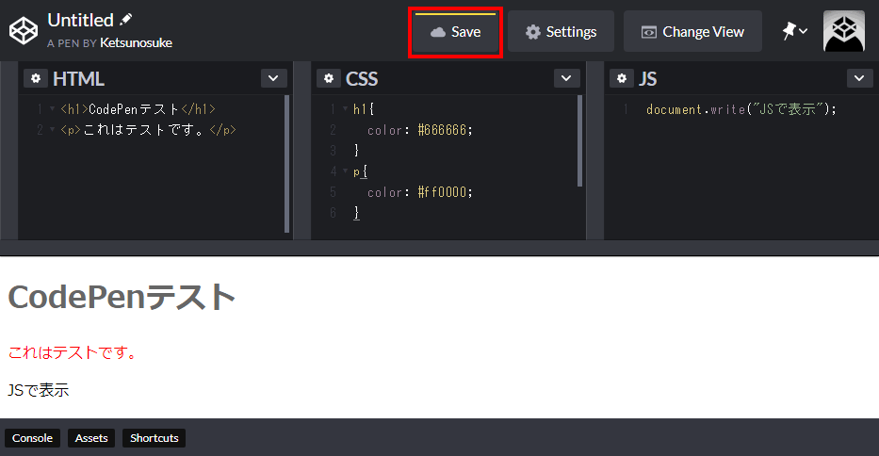
Task: Open the pin dropdown menu
Action: coord(795,31)
